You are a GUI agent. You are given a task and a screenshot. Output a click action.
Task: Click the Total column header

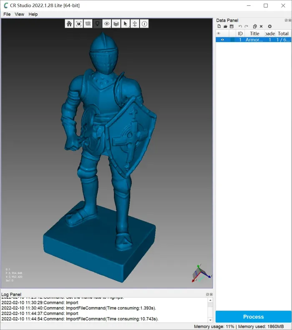click(x=283, y=33)
